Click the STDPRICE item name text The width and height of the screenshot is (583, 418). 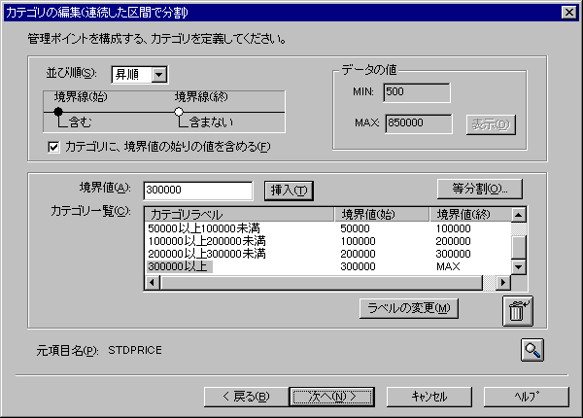point(135,350)
